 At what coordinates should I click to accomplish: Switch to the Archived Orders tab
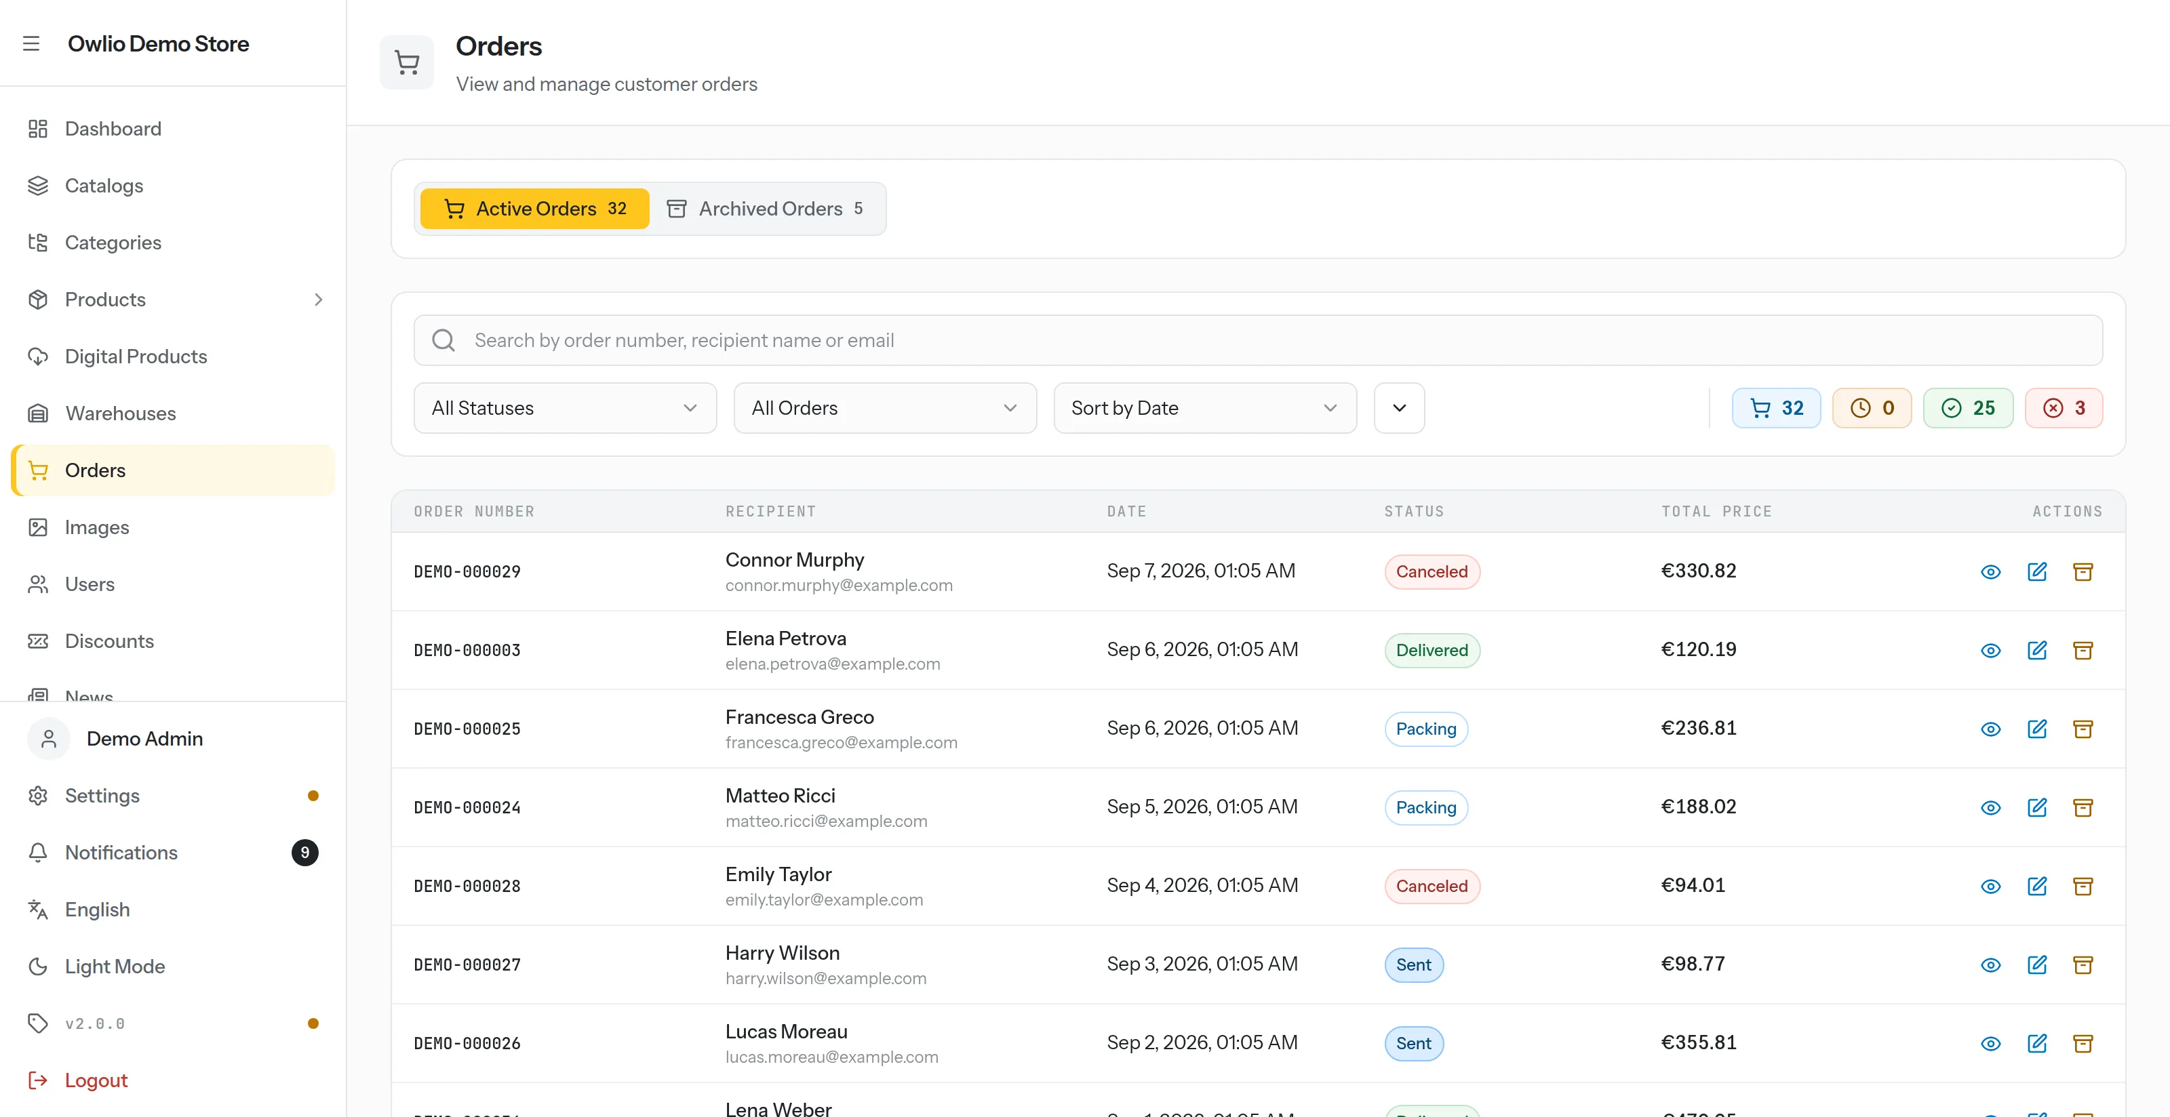coord(765,209)
